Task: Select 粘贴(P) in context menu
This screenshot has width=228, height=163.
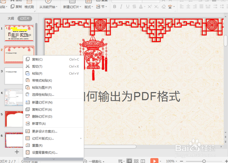Action: tap(53, 73)
